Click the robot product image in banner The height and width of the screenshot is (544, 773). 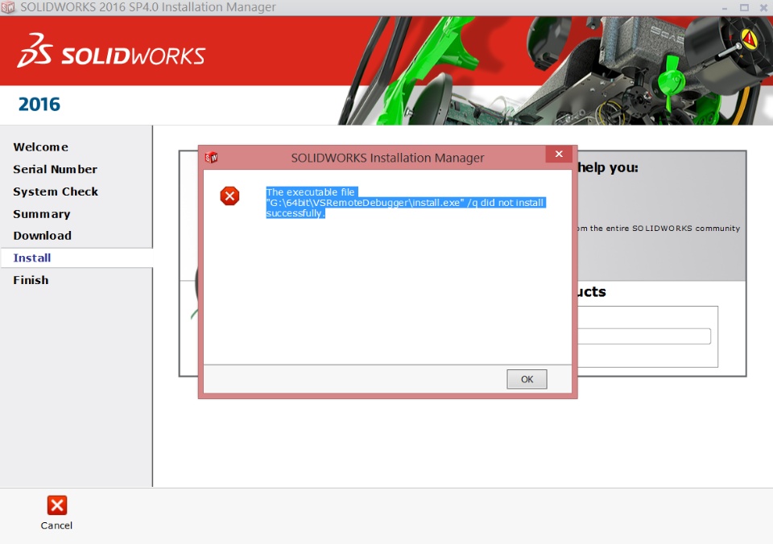click(x=556, y=71)
